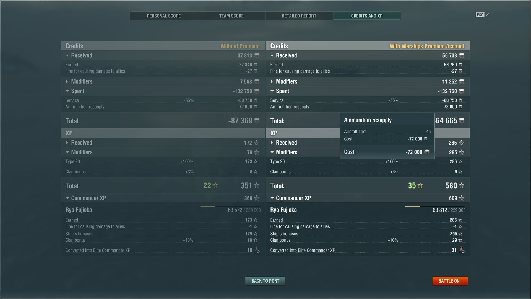Switch to Personal Score tab
Screen dimensions: 531x299
click(163, 16)
